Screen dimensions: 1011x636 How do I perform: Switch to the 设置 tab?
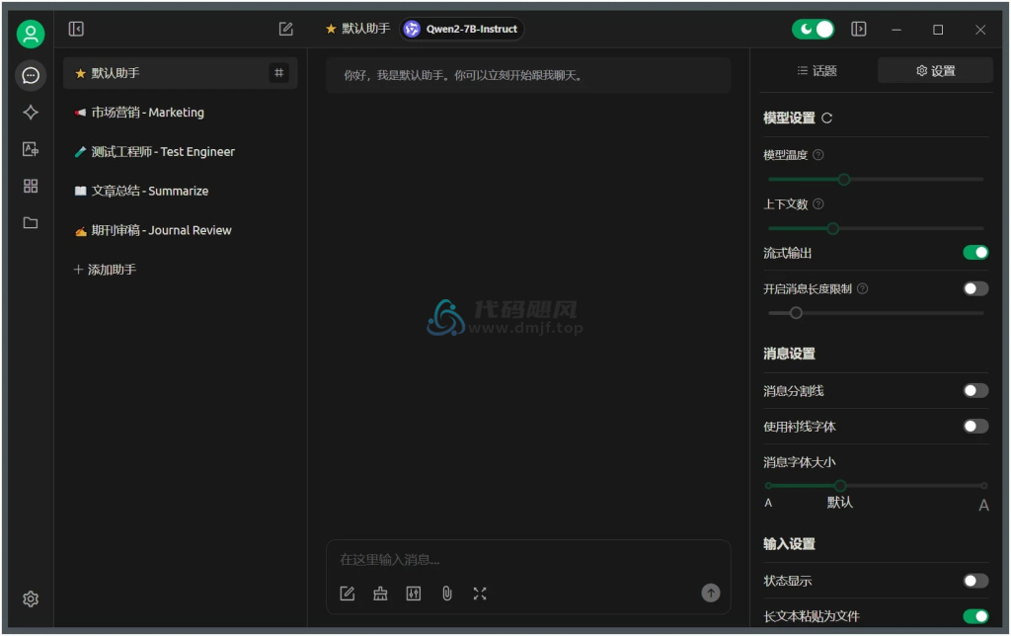[935, 70]
